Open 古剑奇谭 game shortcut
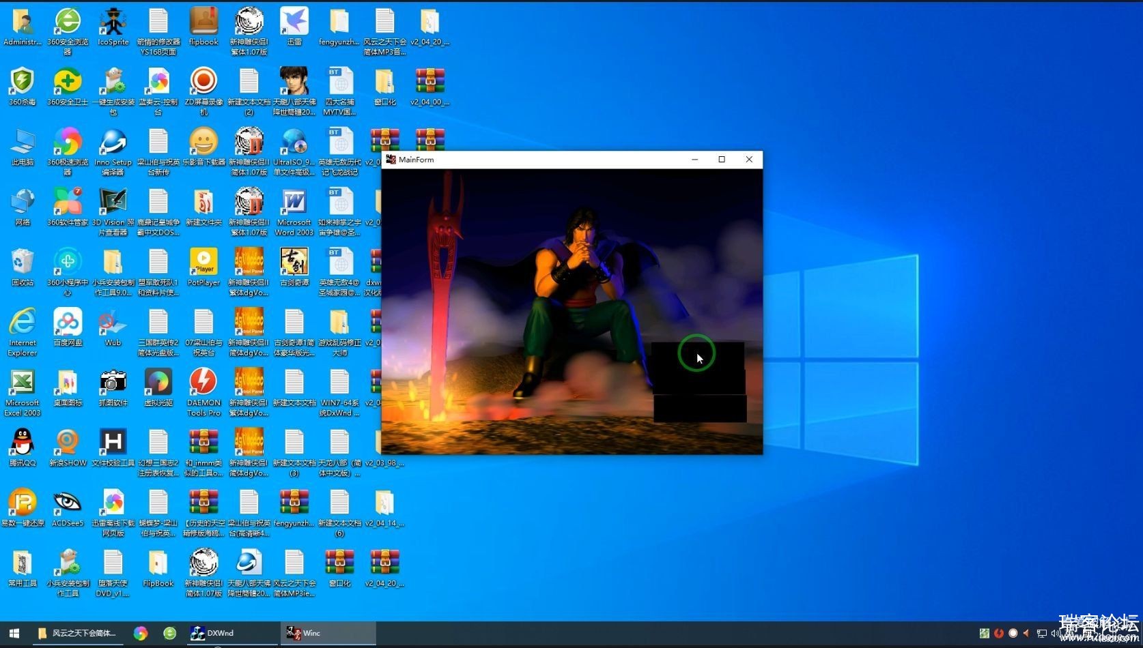Viewport: 1143px width, 648px height. (294, 267)
